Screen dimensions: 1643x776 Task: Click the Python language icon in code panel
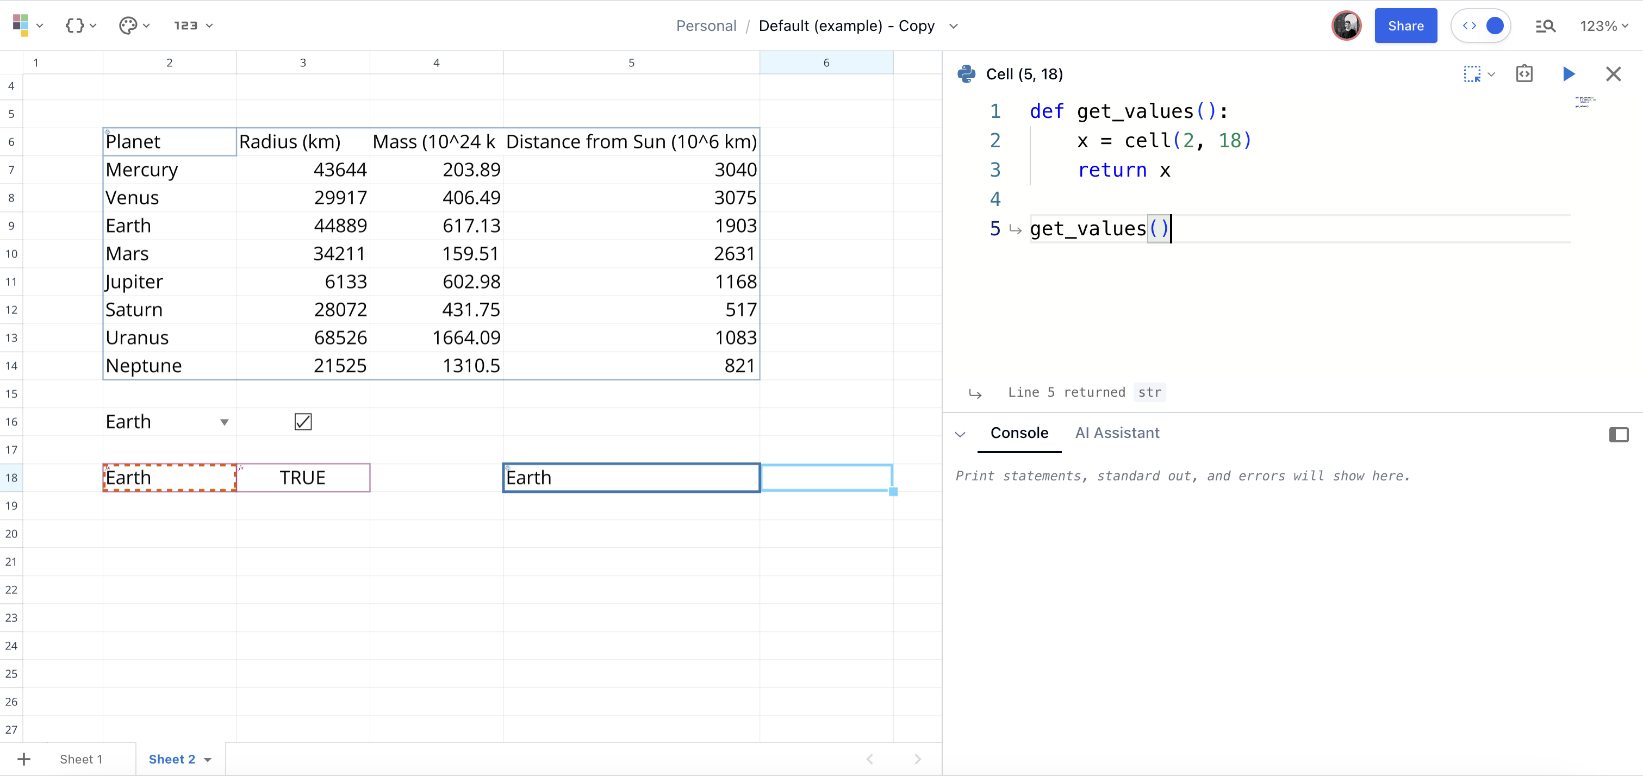[x=966, y=74]
